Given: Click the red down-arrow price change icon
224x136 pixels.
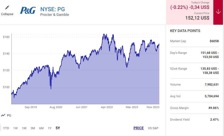Looking at the screenshot, I should [x=218, y=12].
